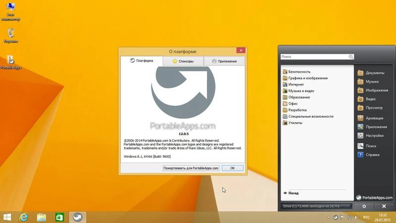The image size is (396, 223).
Task: Select the Этот компьютер desktop icon
Action: [10, 11]
